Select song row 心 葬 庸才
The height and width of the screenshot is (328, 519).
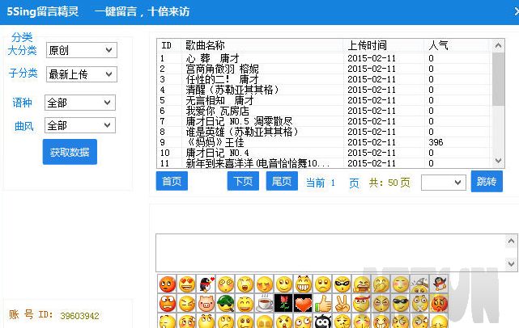324,58
